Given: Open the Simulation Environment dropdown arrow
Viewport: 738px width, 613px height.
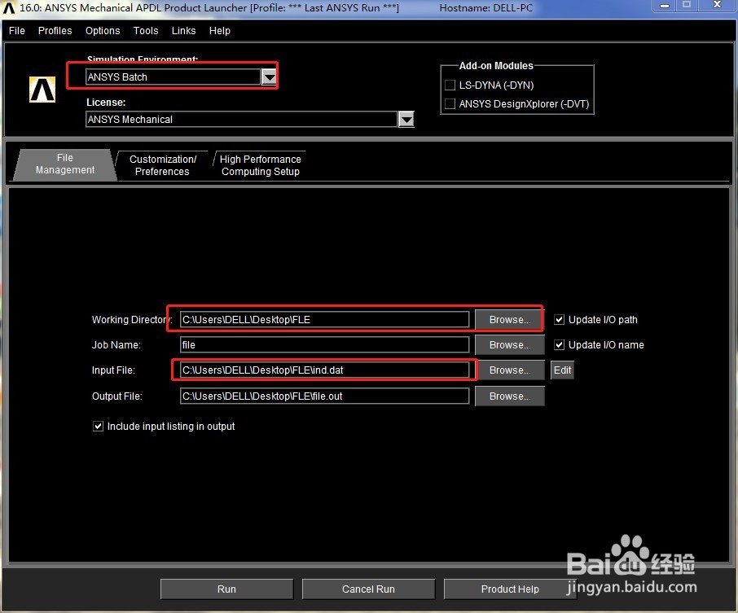Looking at the screenshot, I should pos(269,77).
